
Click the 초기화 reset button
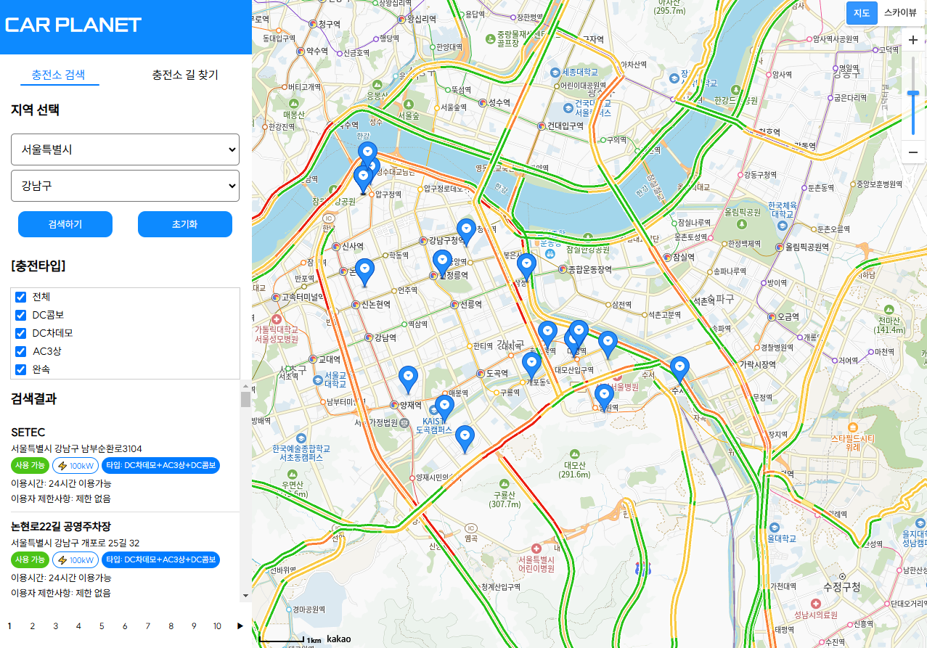point(185,224)
